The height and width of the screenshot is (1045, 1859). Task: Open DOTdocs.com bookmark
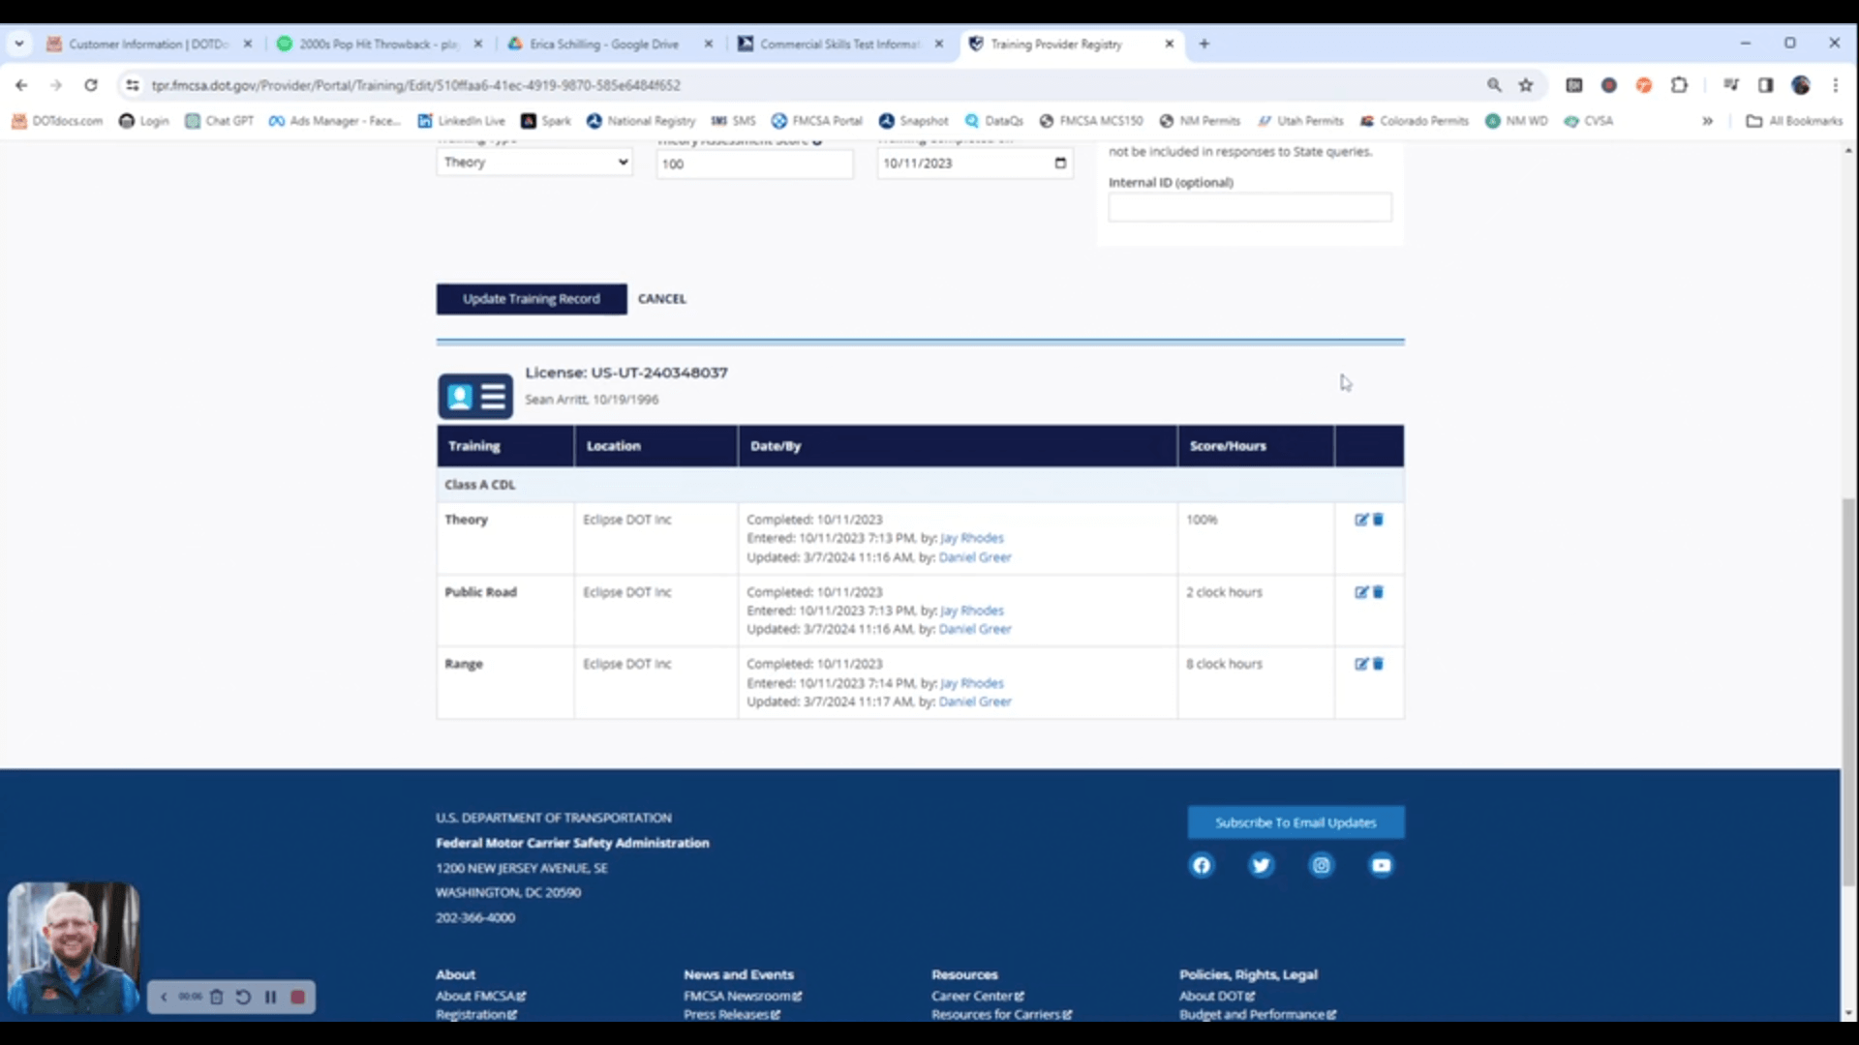pos(57,121)
